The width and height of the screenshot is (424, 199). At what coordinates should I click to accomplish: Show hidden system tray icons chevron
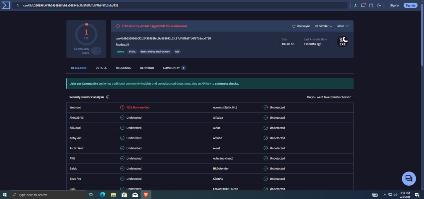click(385, 195)
